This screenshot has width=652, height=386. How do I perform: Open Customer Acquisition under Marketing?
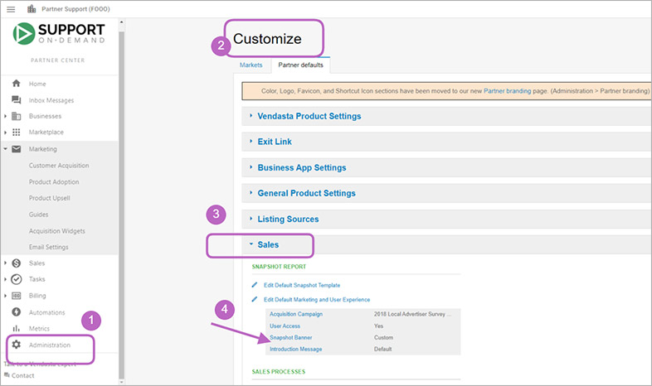pos(59,166)
